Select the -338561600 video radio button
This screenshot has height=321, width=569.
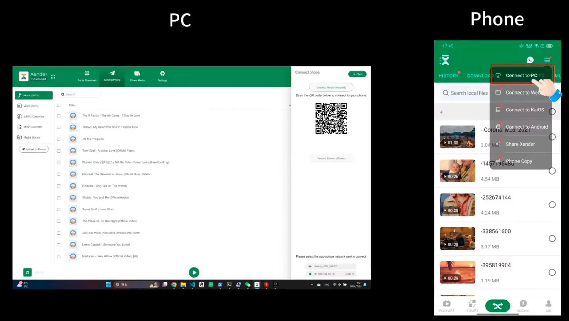(552, 239)
